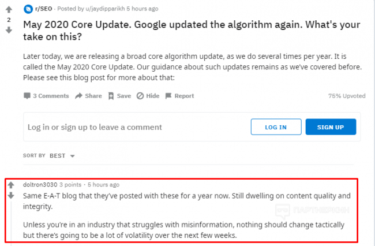The image size is (375, 246).
Task: Click the 3 Comments icon
Action: tap(27, 96)
